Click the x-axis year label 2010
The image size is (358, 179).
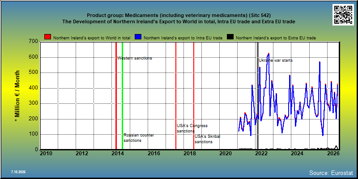click(x=46, y=153)
